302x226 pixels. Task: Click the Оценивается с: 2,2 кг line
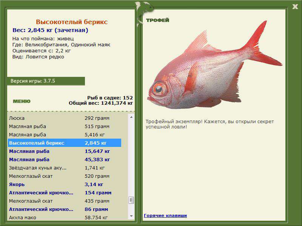[42, 51]
